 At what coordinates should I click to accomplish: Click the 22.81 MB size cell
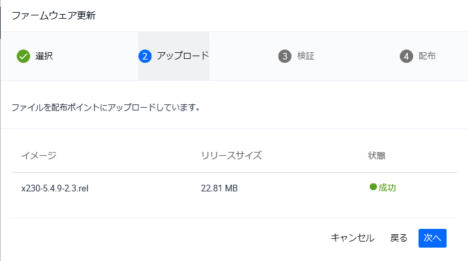tap(219, 189)
